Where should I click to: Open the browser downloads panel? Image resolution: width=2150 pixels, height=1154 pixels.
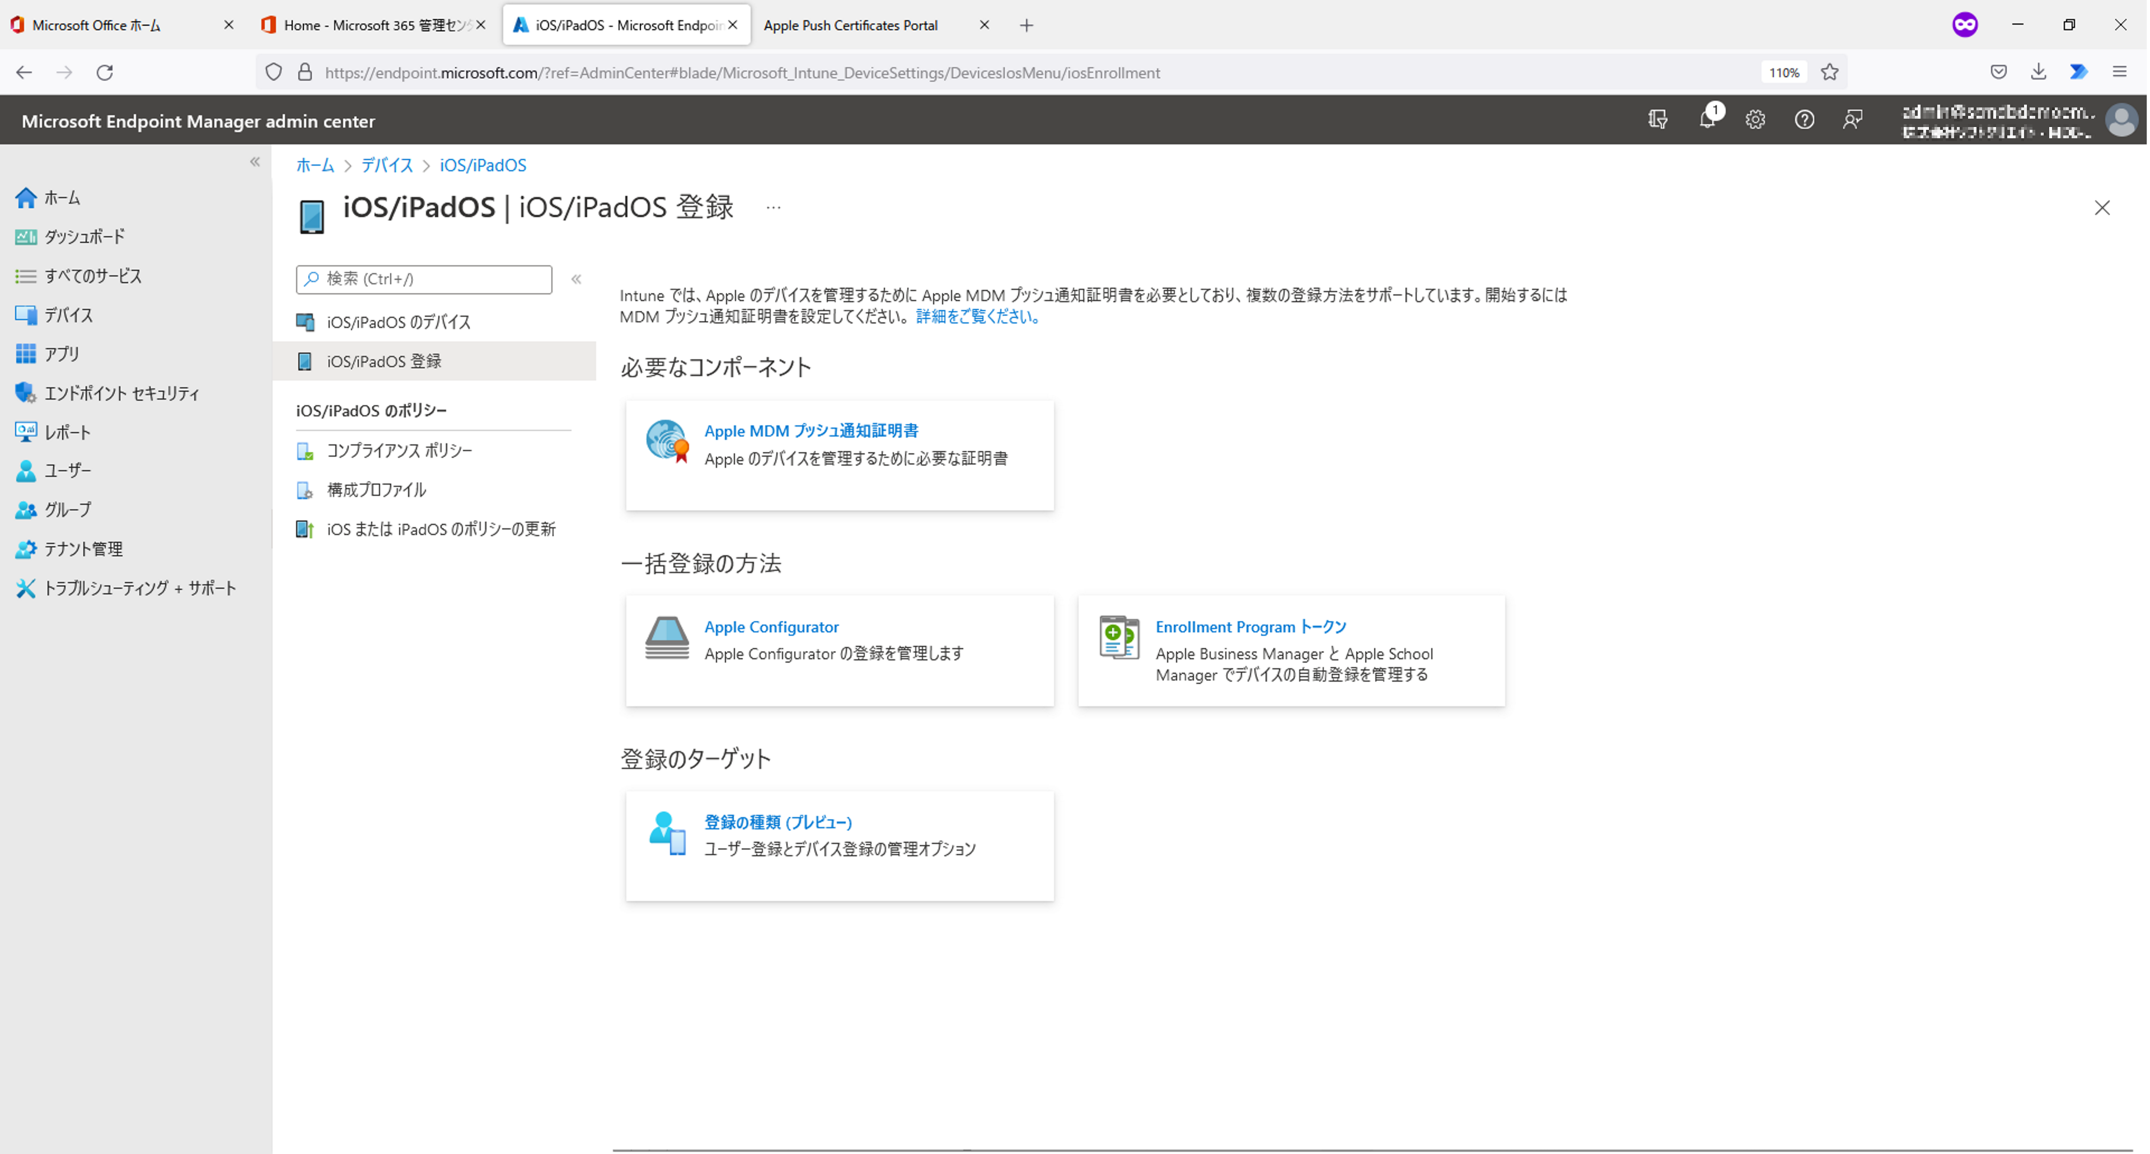pyautogui.click(x=2038, y=72)
